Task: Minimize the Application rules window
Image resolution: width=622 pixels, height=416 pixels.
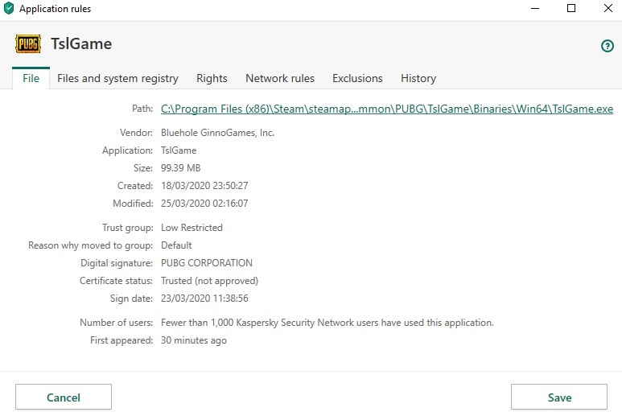Action: click(535, 8)
